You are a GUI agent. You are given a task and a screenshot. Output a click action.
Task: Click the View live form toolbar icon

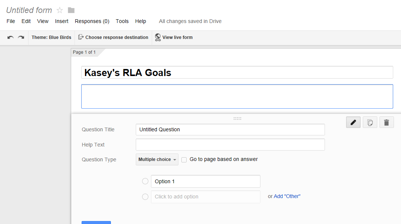(x=174, y=37)
